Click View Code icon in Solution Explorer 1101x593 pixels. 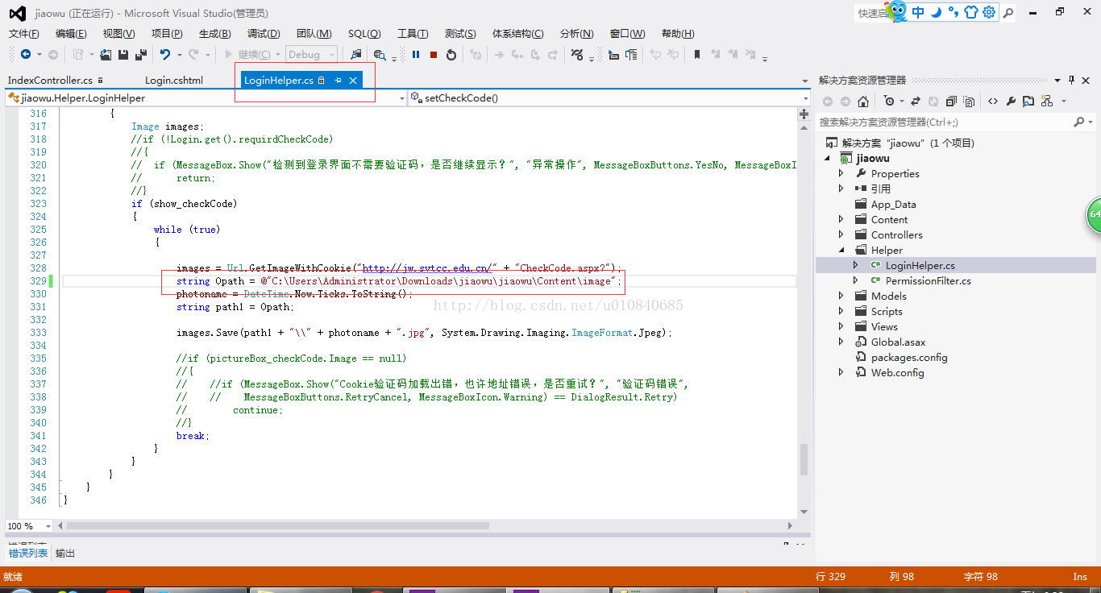993,102
